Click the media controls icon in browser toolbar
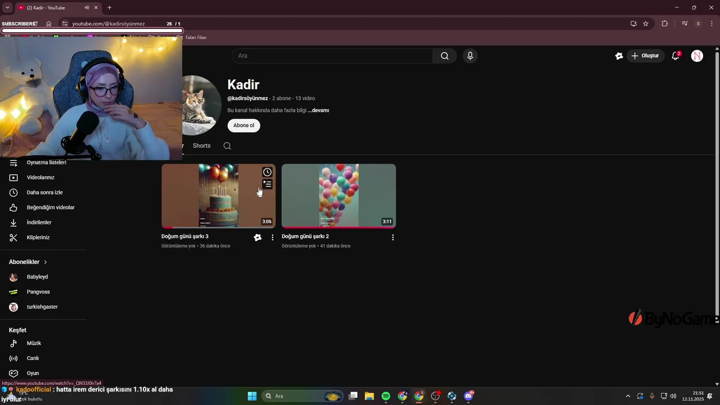The width and height of the screenshot is (720, 405). click(x=685, y=24)
